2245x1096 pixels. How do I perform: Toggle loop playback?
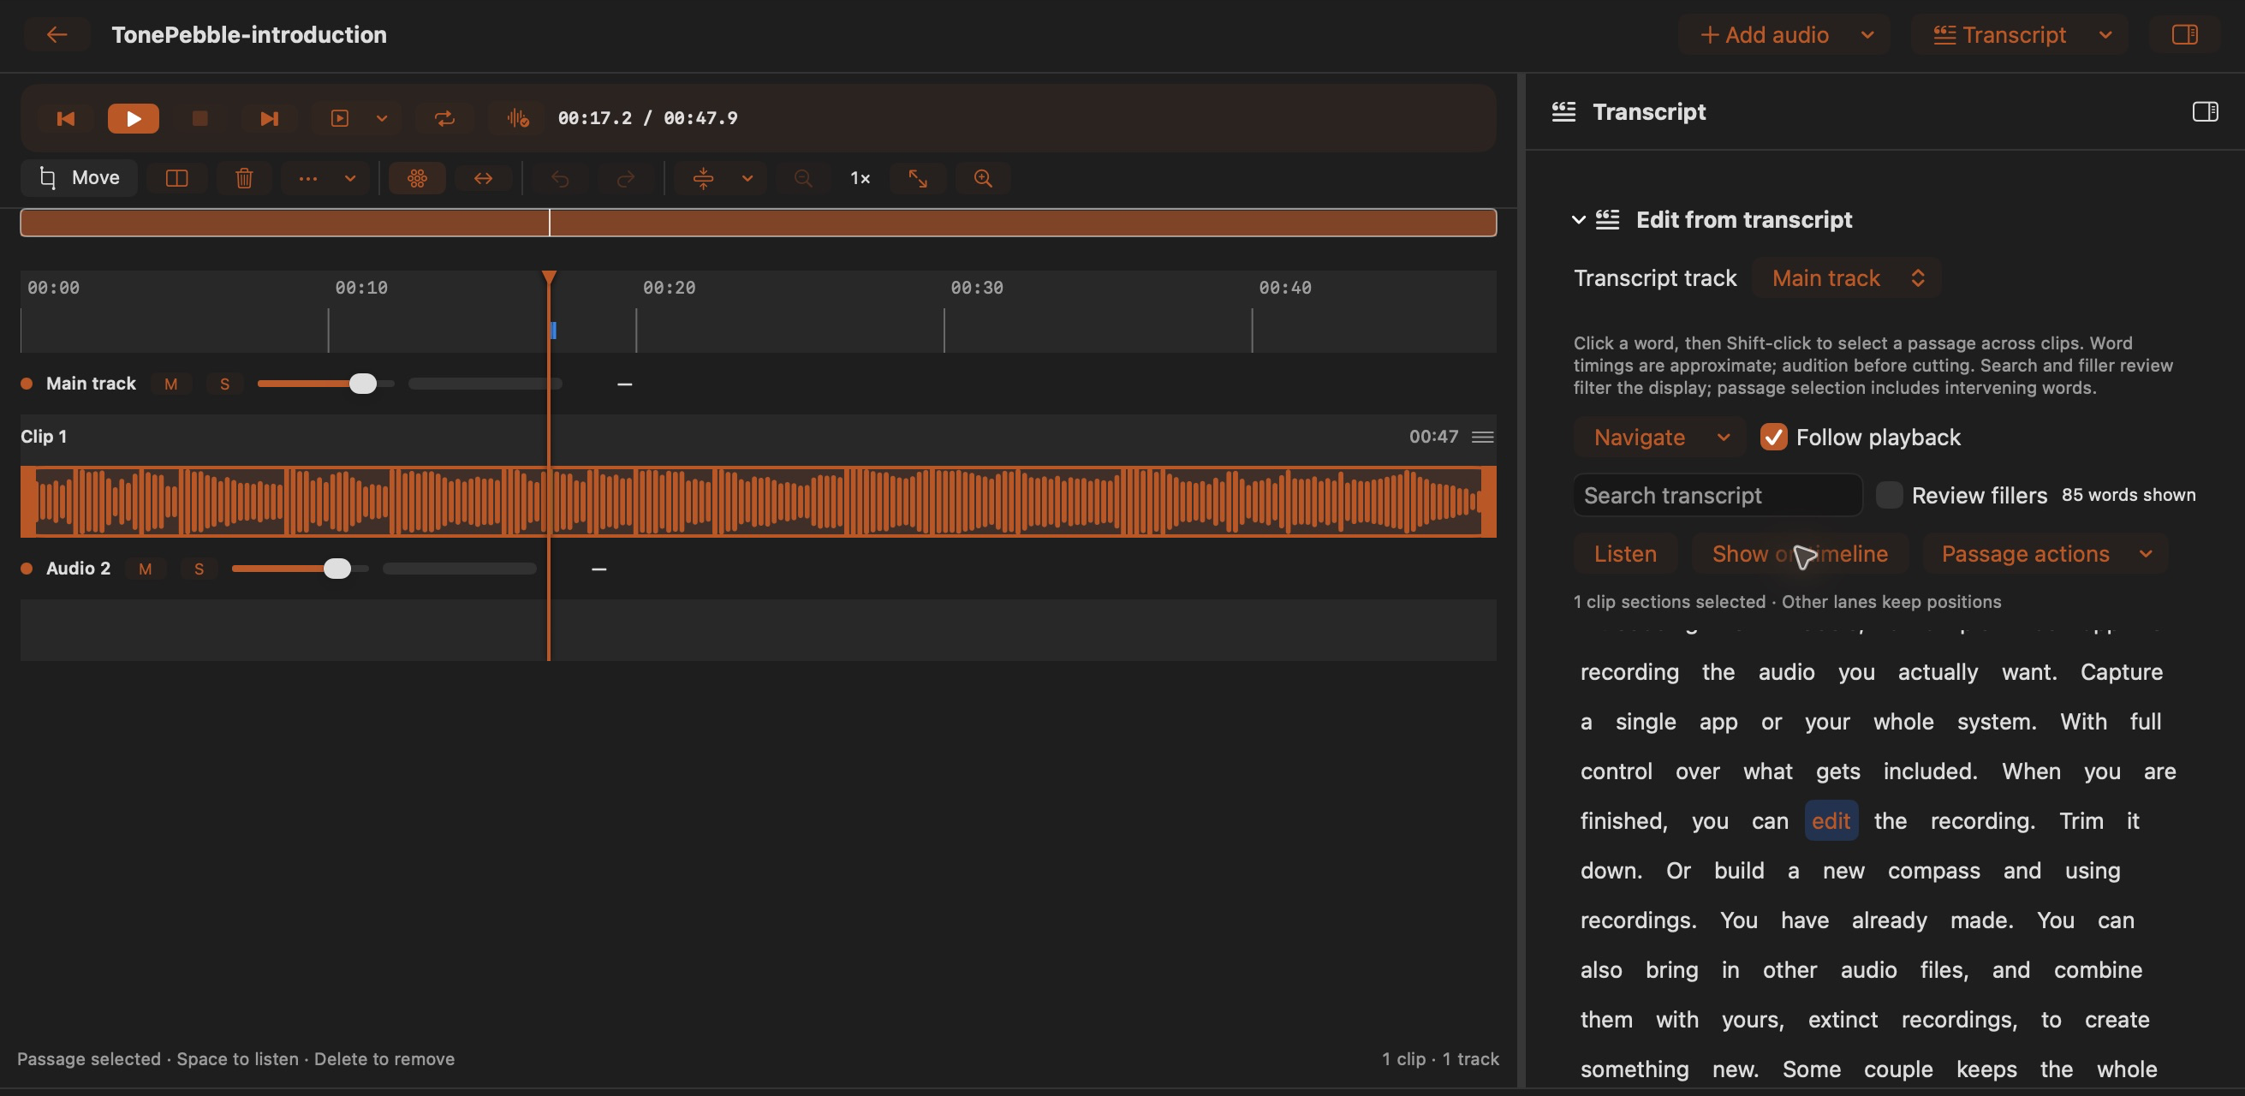pos(444,118)
